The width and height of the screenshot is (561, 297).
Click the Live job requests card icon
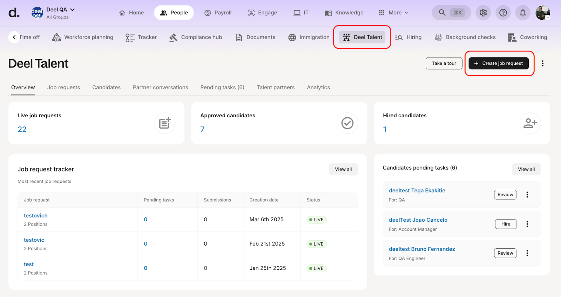[165, 123]
